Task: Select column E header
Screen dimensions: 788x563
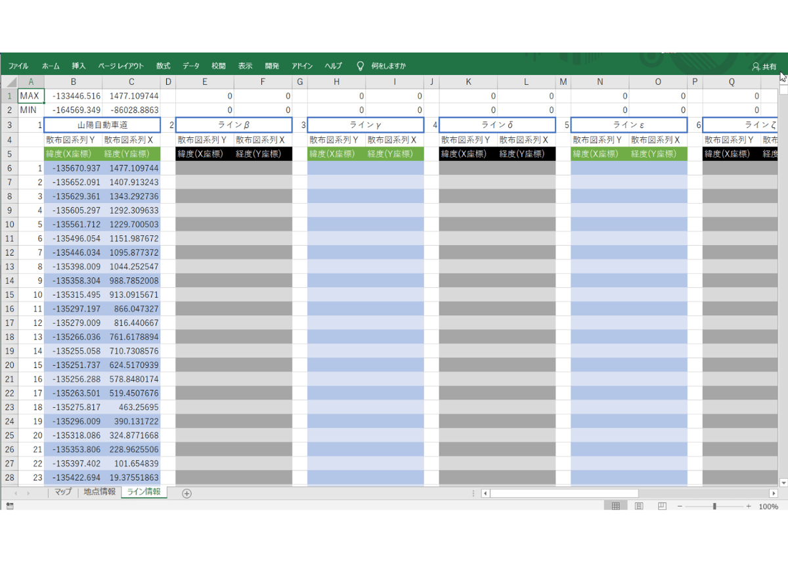Action: pos(205,82)
